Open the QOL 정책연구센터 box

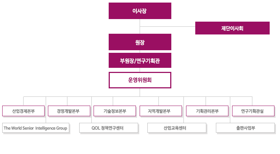coord(109,128)
